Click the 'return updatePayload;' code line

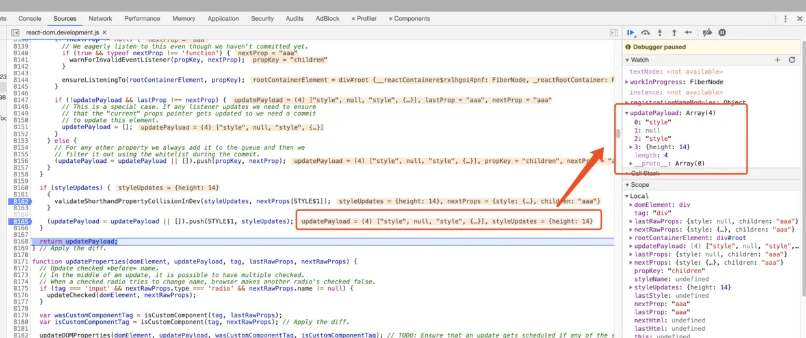(x=79, y=242)
